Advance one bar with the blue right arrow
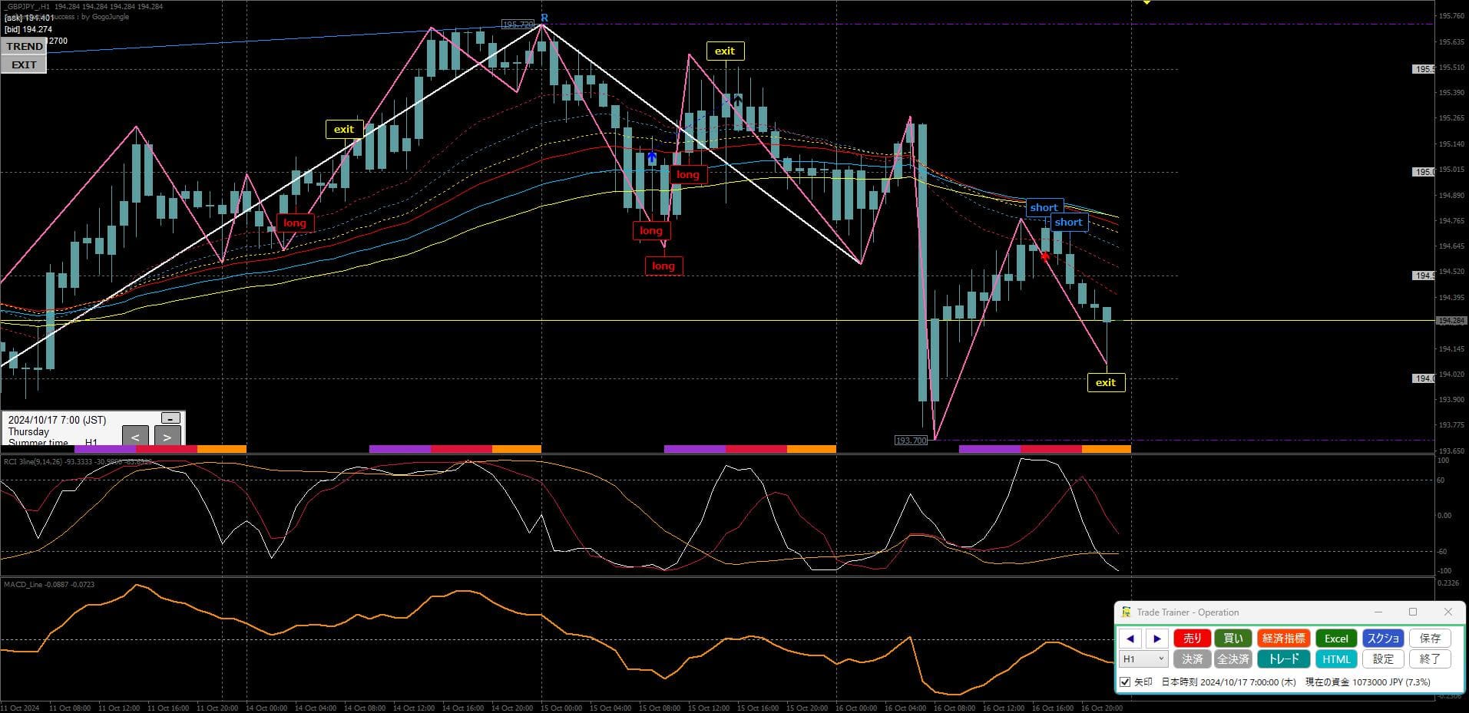 tap(1156, 639)
